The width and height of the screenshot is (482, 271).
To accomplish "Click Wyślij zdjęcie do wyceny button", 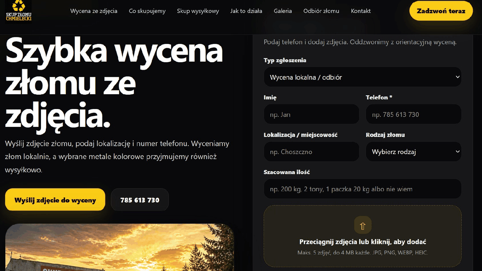I will (55, 199).
